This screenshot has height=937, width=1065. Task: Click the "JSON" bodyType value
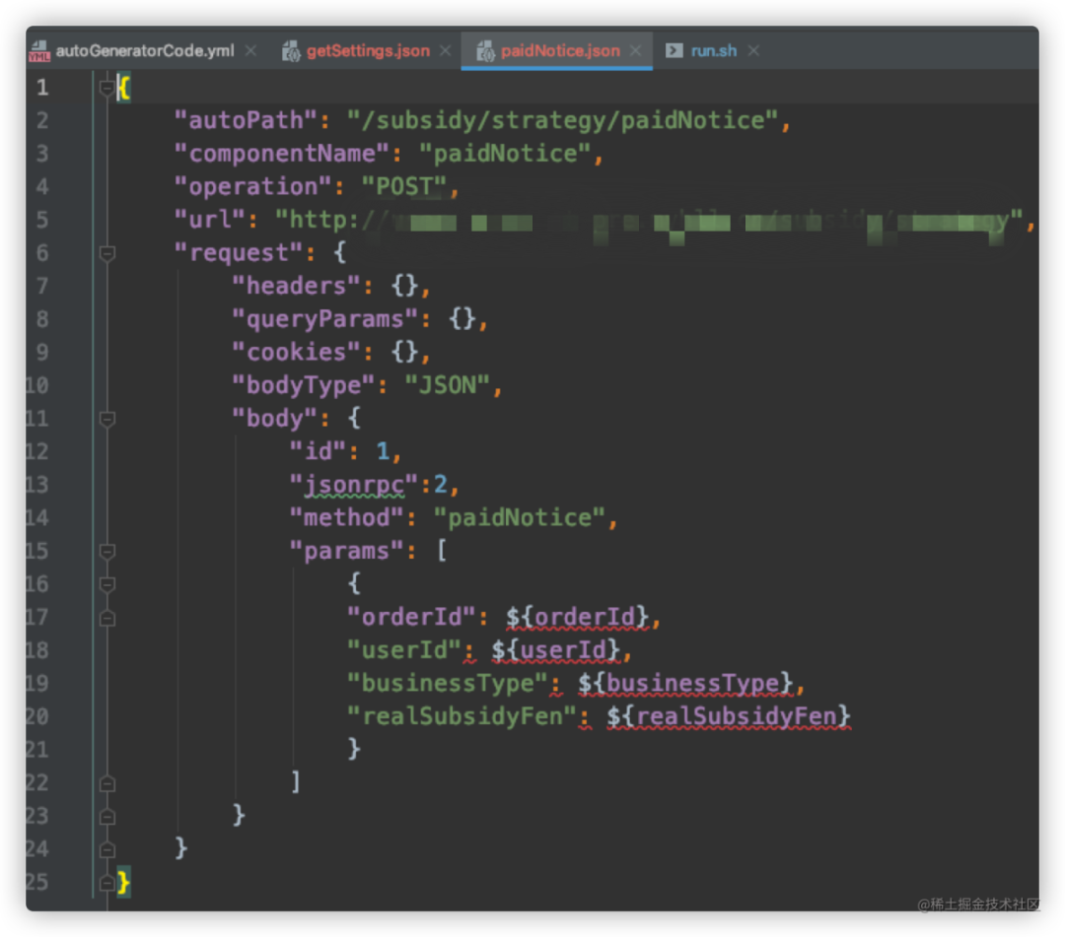[447, 385]
